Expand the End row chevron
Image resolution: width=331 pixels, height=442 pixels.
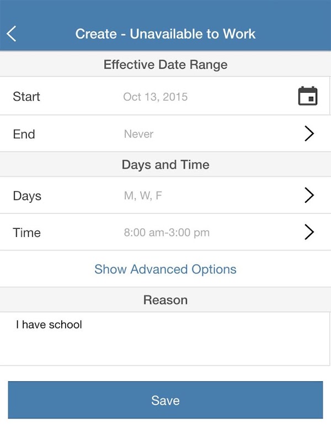(309, 134)
